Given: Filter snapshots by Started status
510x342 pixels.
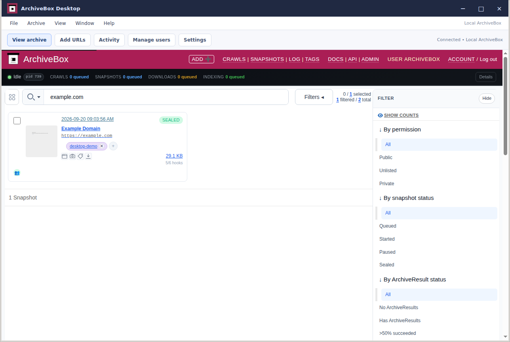Looking at the screenshot, I should [x=387, y=239].
